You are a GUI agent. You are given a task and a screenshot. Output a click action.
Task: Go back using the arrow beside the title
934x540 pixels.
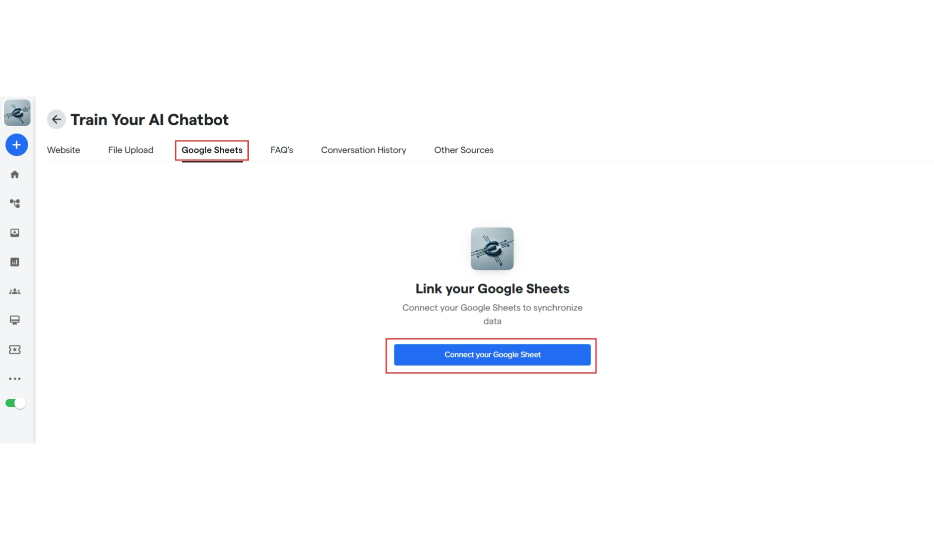point(57,119)
